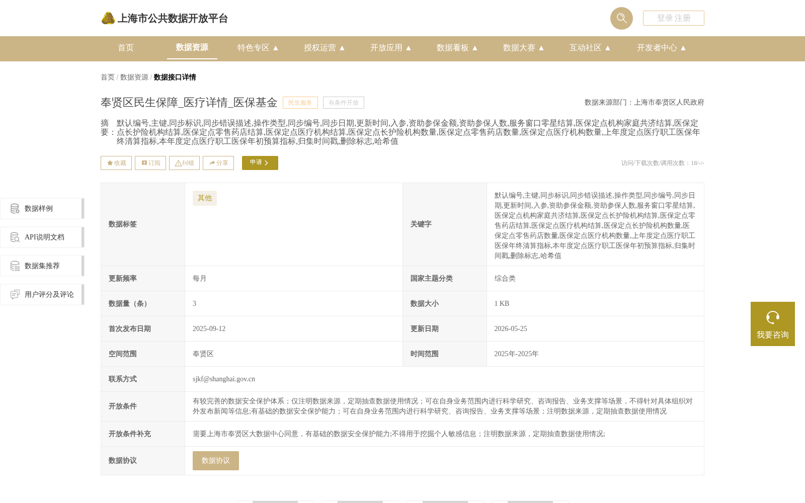Click the 申请 button

(x=260, y=163)
